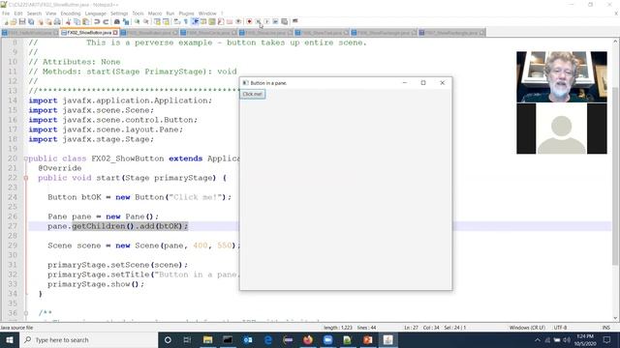Click the Open file toolbar icon
The image size is (620, 348).
coord(14,21)
